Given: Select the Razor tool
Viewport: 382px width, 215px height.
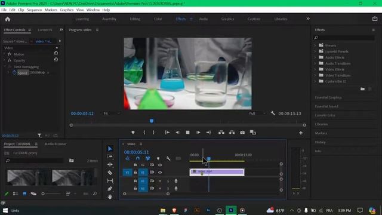Looking at the screenshot, I should point(110,173).
